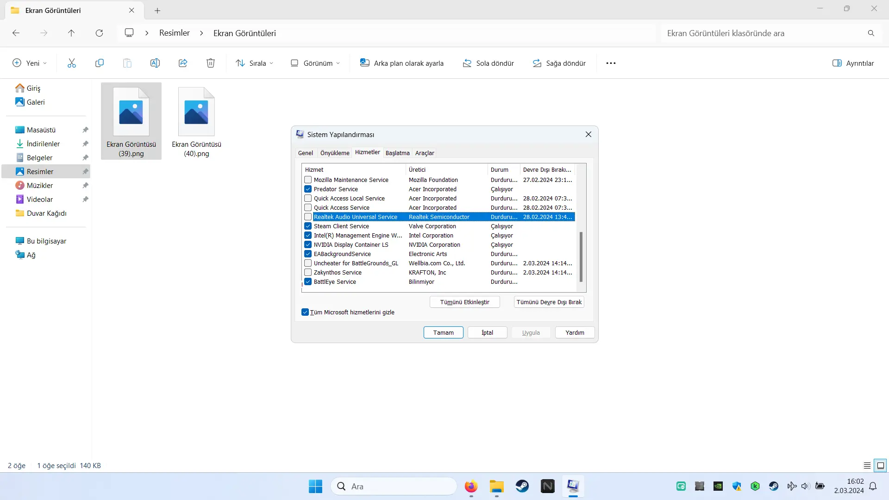Screen dimensions: 889x500
Task: Click the Tamam button
Action: click(x=444, y=332)
